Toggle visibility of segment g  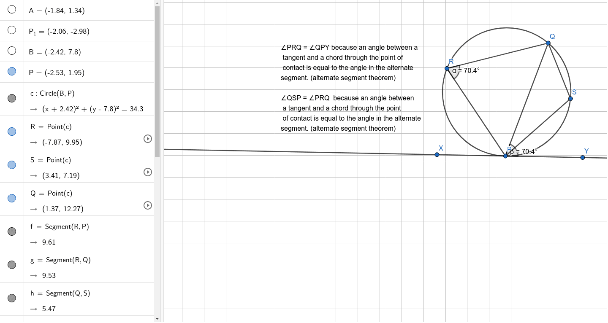12,265
